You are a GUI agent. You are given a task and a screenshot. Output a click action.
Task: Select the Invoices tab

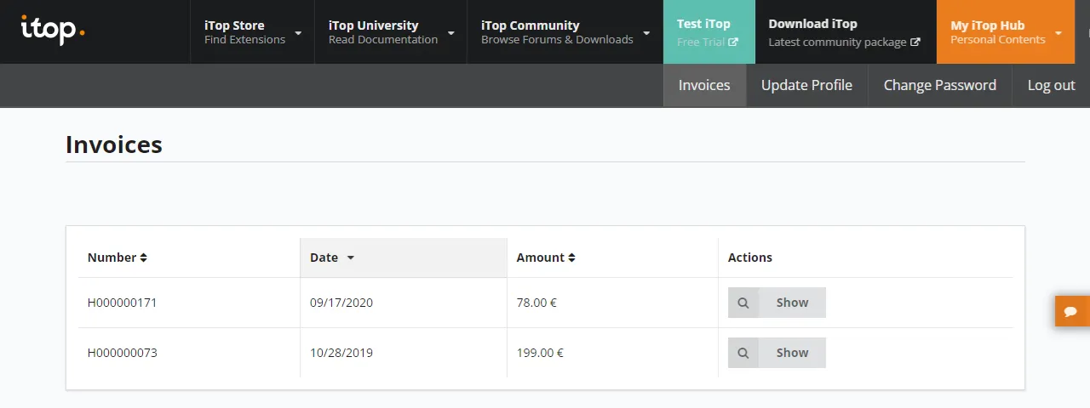click(704, 85)
